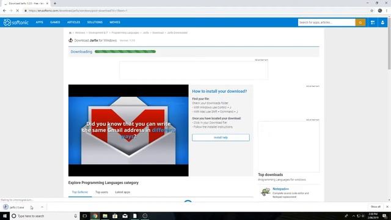Image resolution: width=391 pixels, height=220 pixels.
Task: Click the browser forward arrow
Action: tap(11, 11)
